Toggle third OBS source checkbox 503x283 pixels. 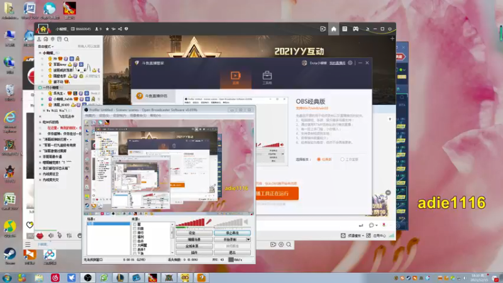click(135, 233)
